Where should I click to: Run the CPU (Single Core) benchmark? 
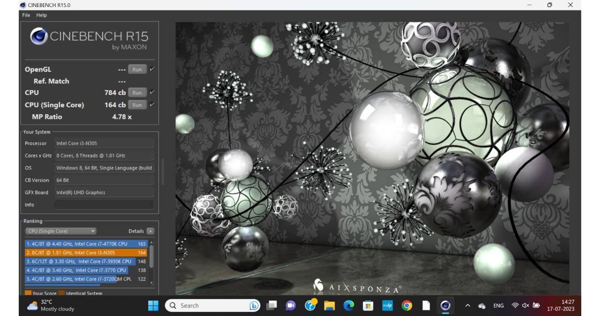137,105
